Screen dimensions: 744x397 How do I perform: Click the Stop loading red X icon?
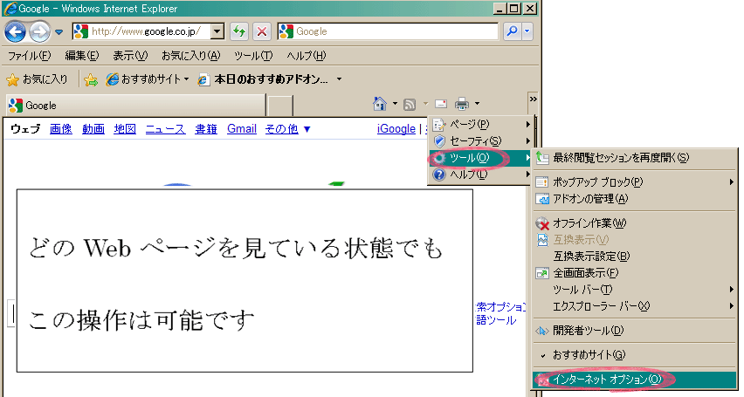click(x=261, y=31)
